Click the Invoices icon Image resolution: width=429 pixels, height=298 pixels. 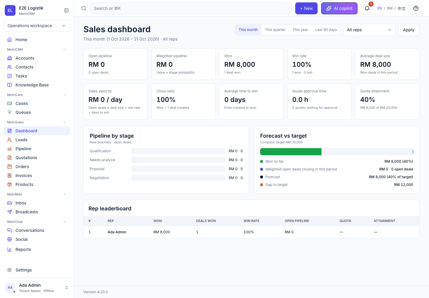pyautogui.click(x=10, y=176)
